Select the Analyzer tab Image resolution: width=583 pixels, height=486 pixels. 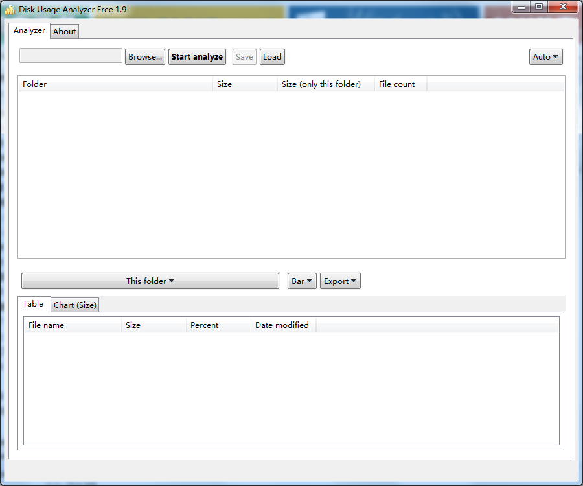[x=29, y=30]
